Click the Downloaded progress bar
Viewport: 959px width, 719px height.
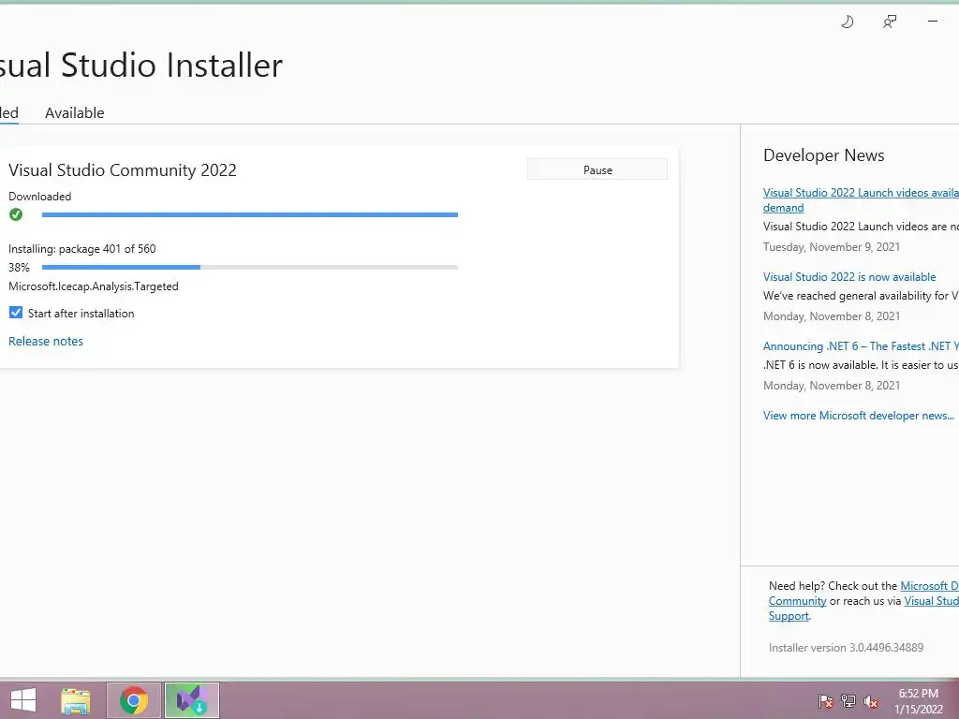pyautogui.click(x=249, y=214)
